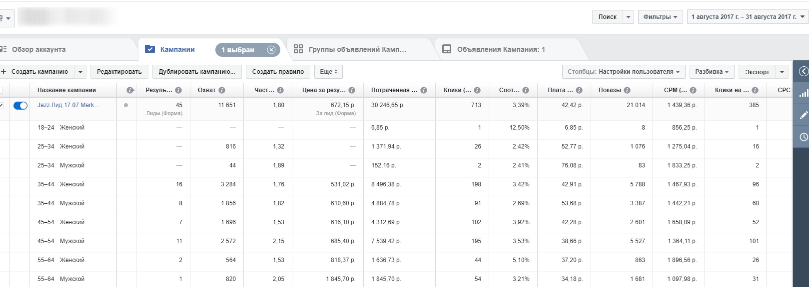Click the info icon beside the 'Клики (…' header

(x=477, y=90)
